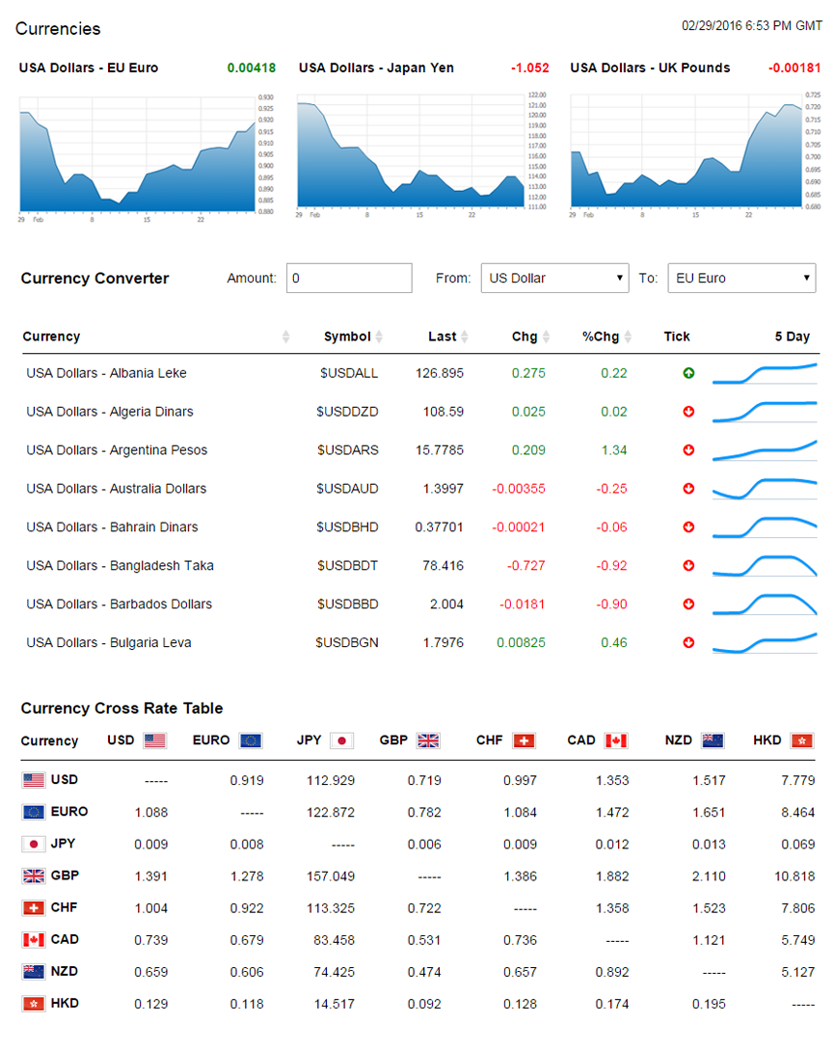Click the red down tick icon for Argentina Pesos
The image size is (835, 1050).
[688, 450]
